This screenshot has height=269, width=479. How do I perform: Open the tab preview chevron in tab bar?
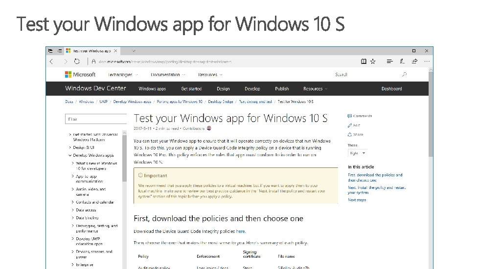click(134, 51)
